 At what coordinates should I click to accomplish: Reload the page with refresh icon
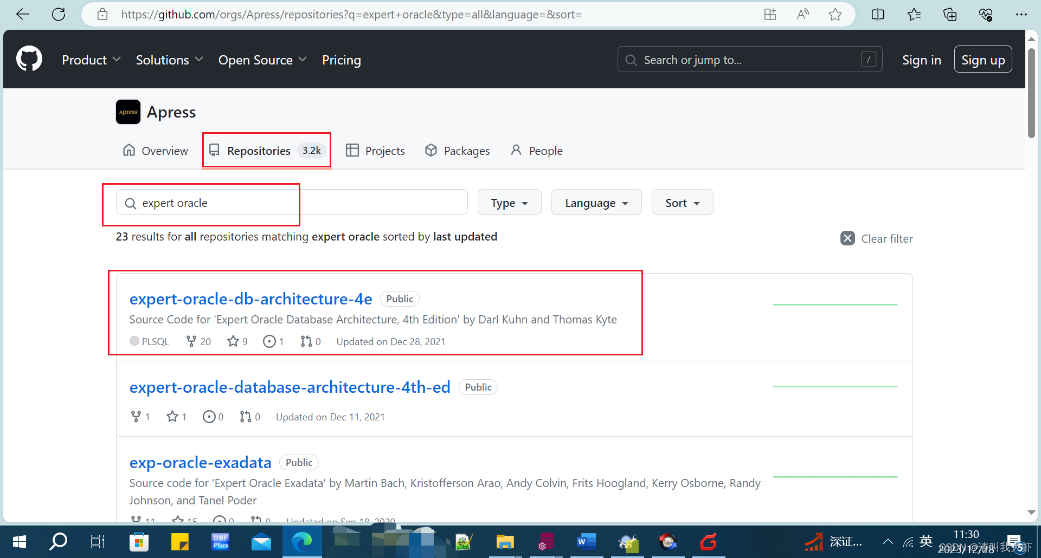coord(59,15)
